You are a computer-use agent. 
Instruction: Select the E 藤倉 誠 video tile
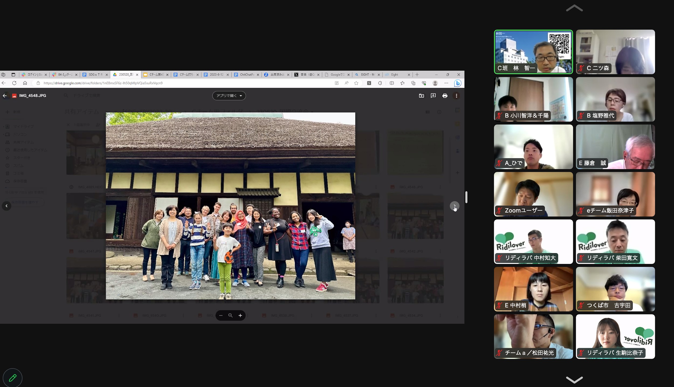pos(615,147)
